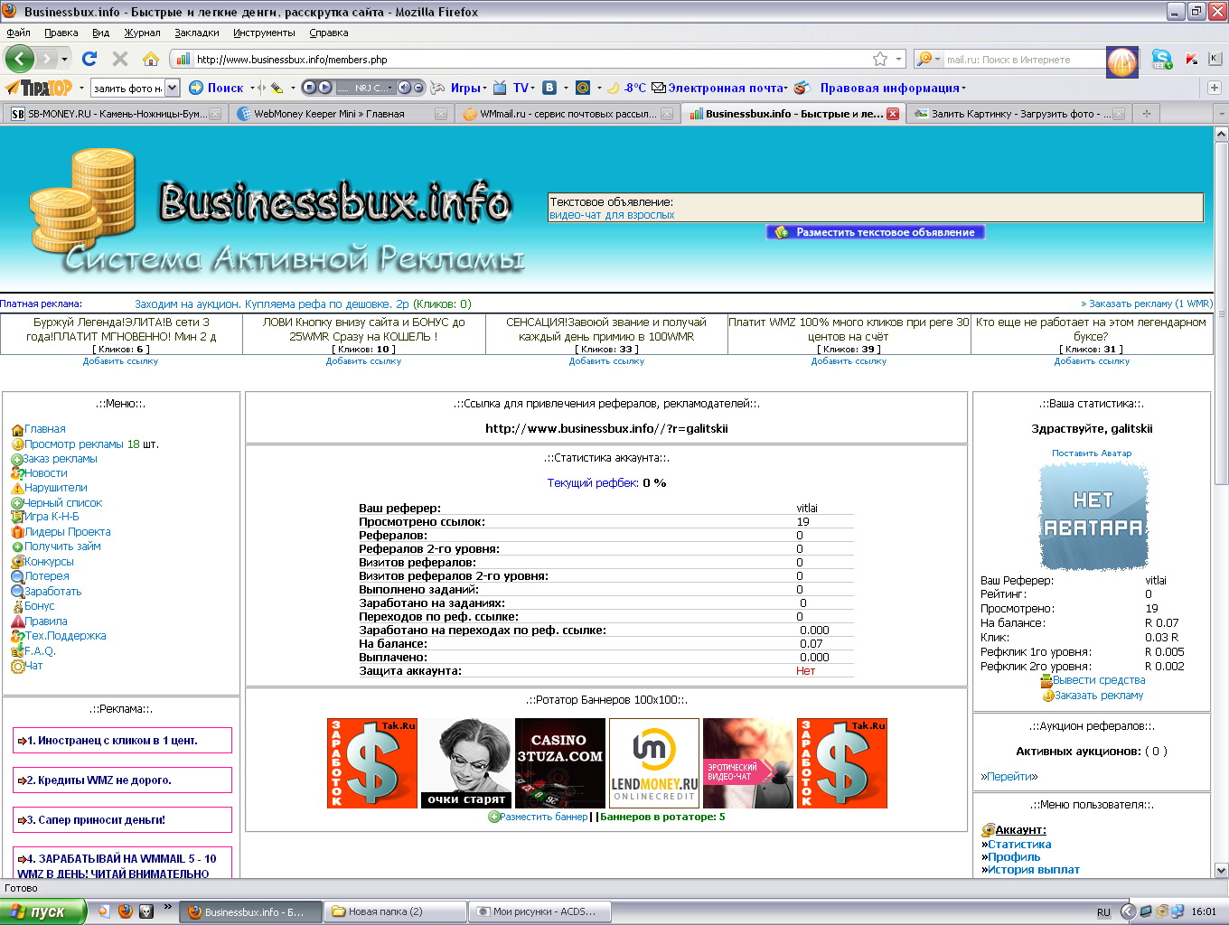The width and height of the screenshot is (1229, 925).
Task: Switch to WMmail.ru tab
Action: coord(567,114)
